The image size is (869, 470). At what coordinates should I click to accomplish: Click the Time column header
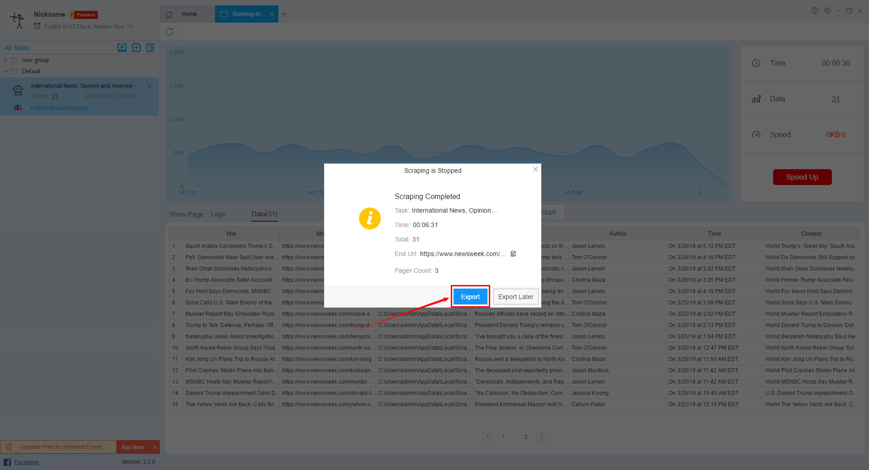point(714,234)
